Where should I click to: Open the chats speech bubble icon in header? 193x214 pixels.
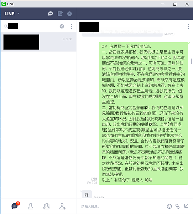(x=51, y=14)
